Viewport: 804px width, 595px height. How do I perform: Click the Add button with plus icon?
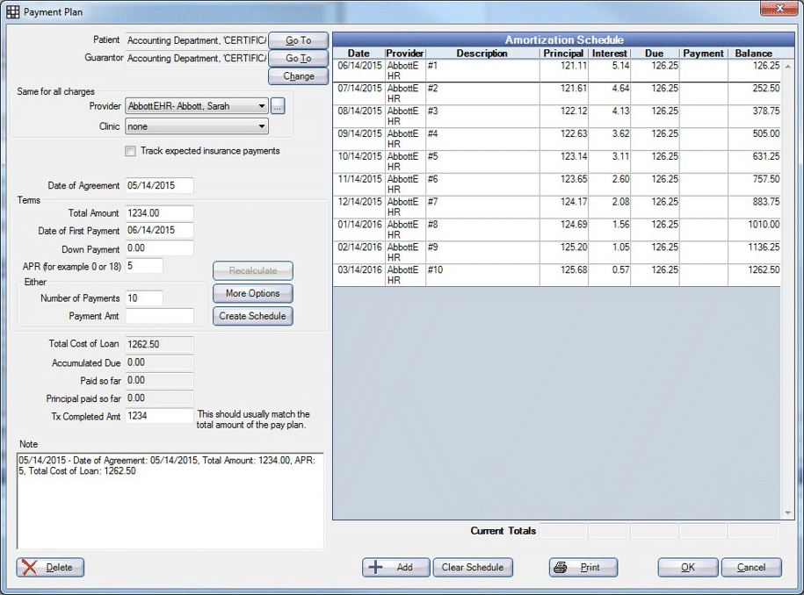tap(395, 567)
